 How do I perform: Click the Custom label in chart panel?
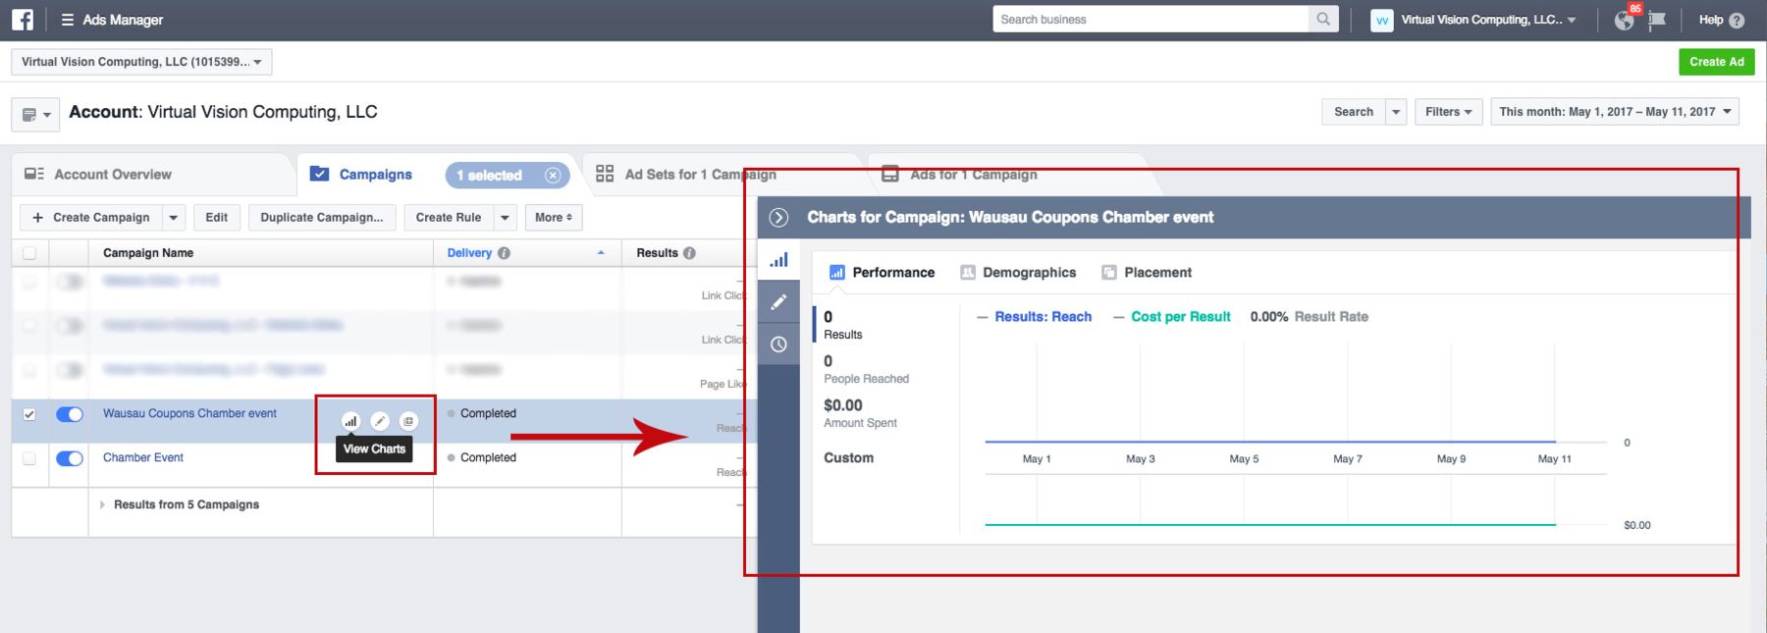point(848,458)
